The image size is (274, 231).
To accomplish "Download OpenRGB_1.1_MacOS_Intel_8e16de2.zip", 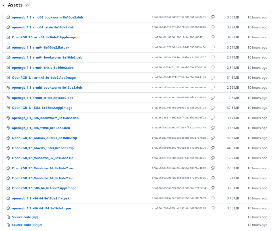I will pos(43,148).
